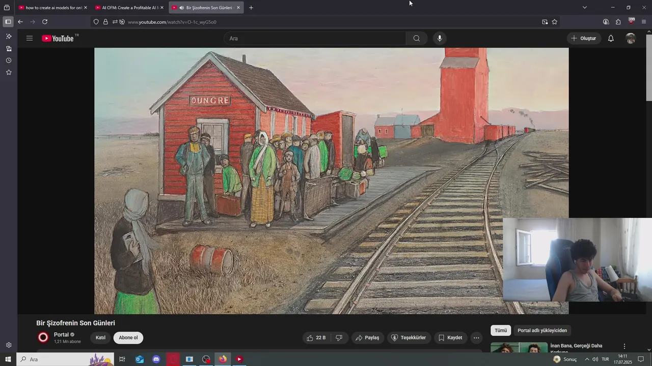Switch to 'AI OFM: Create a Profitable' tab
Image resolution: width=652 pixels, height=366 pixels.
[x=129, y=8]
